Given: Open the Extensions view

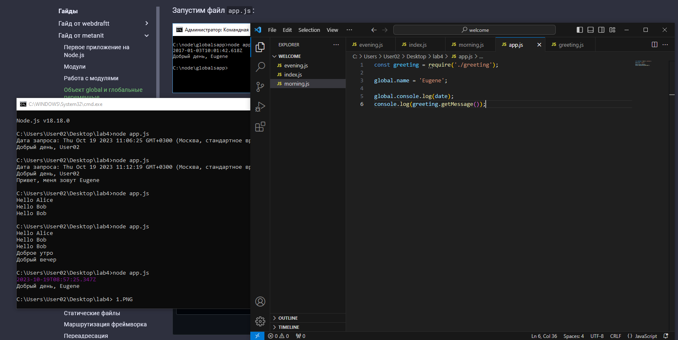Looking at the screenshot, I should (260, 127).
